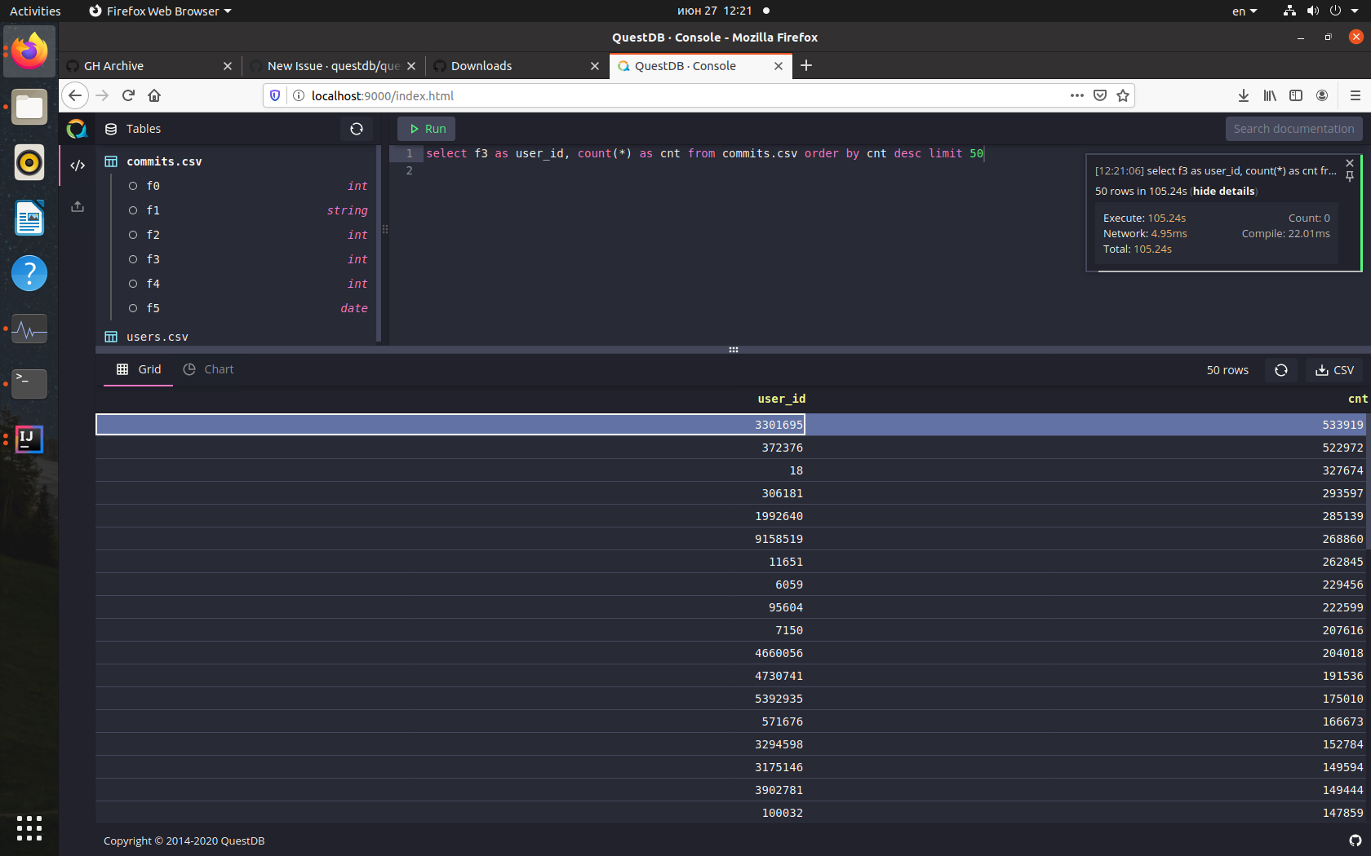Click the hide details link in the notification
The image size is (1371, 856).
click(1222, 191)
